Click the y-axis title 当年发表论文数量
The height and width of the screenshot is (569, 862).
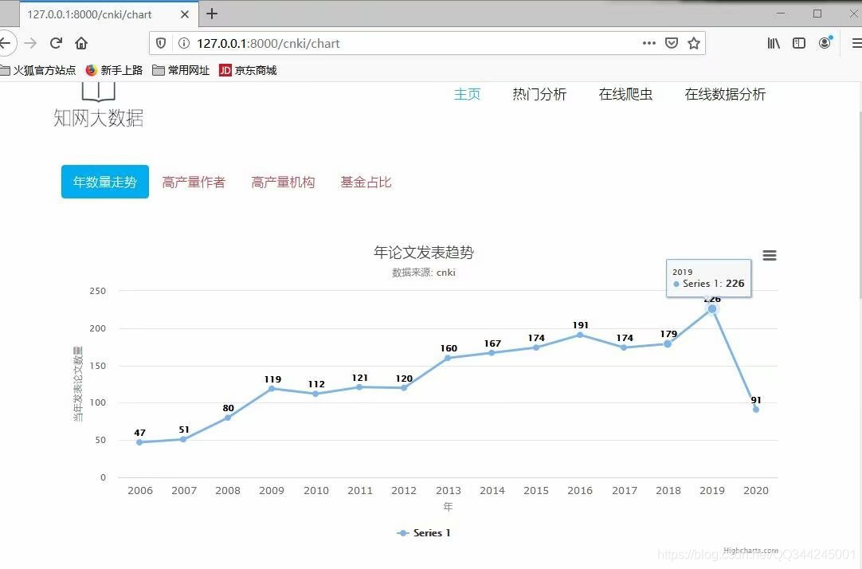click(78, 384)
